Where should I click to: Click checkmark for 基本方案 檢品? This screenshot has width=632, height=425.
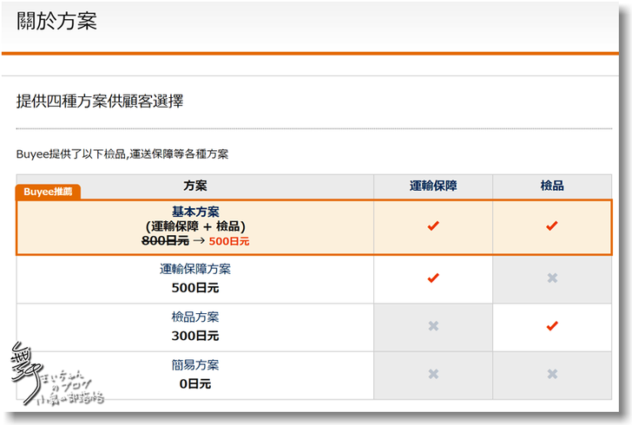[x=551, y=226]
